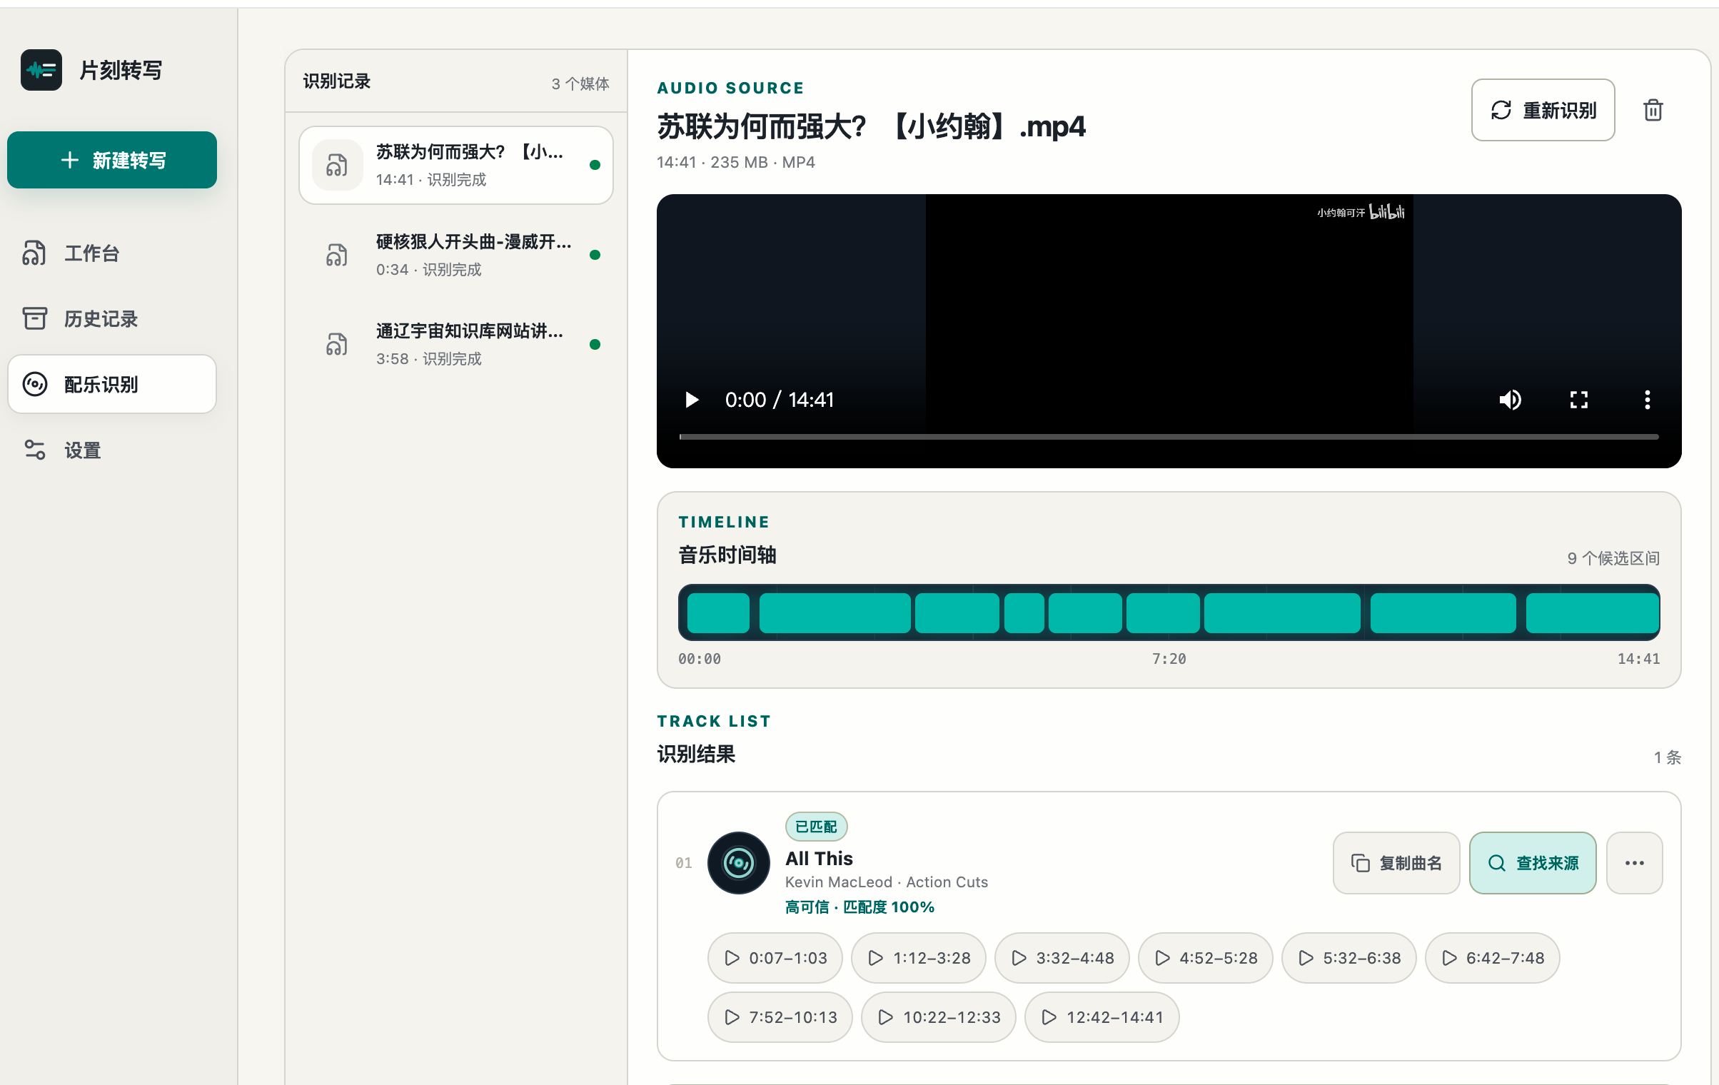Click the 高可信 · 匹配度 100% label

859,907
